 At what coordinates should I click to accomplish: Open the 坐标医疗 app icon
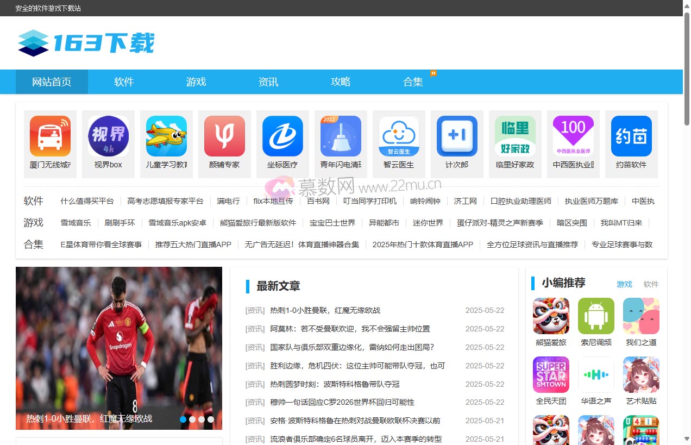(x=282, y=136)
